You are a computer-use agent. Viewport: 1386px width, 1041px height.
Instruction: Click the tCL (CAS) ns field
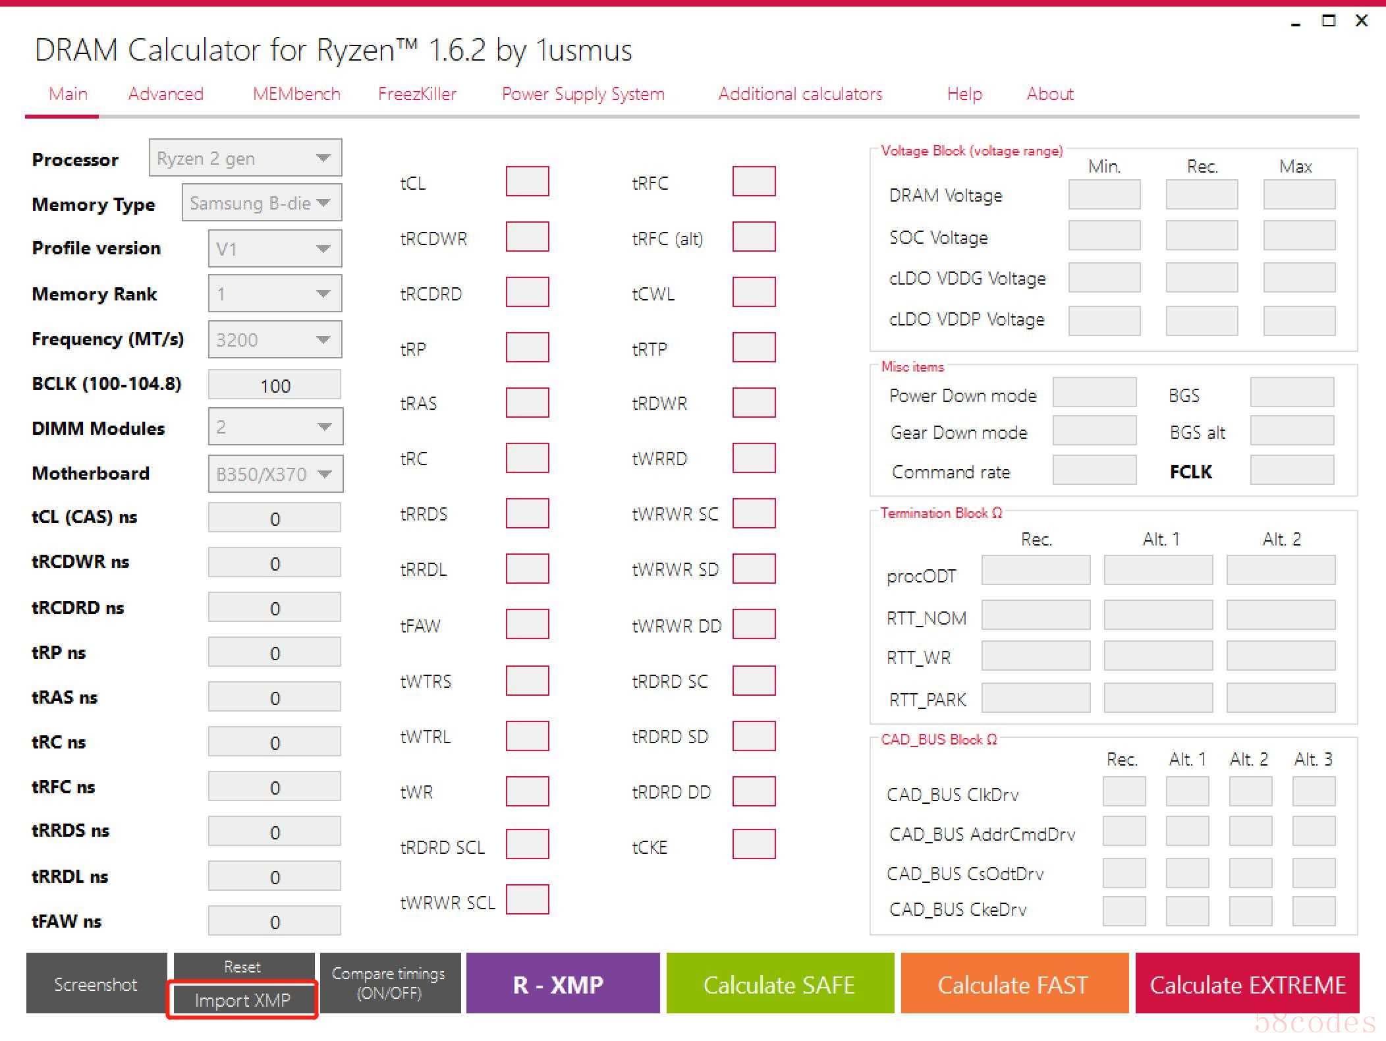click(275, 518)
